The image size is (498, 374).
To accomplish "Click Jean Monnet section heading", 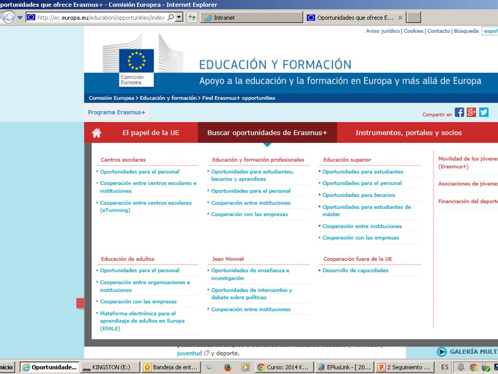I will point(228,259).
